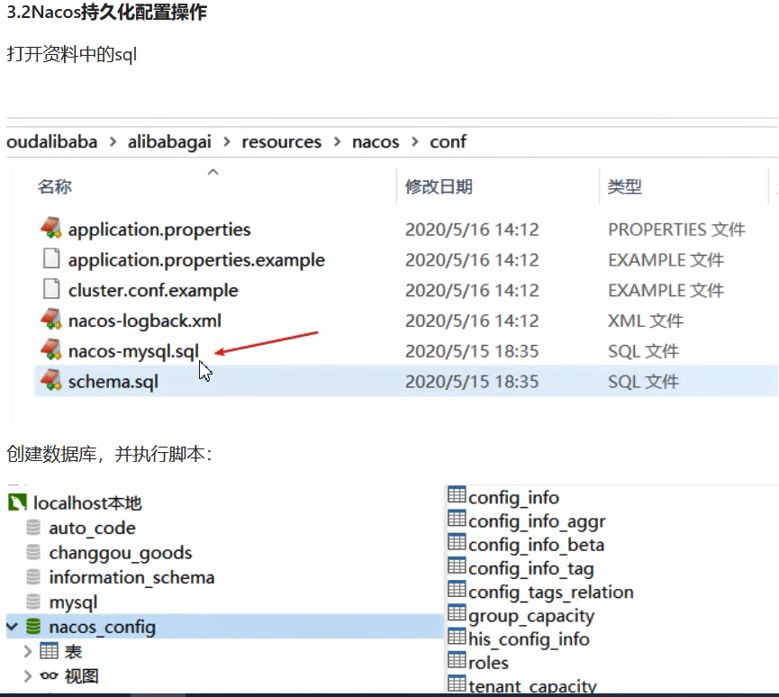
Task: Toggle sort direction arrow above 名称 column
Action: click(x=213, y=172)
